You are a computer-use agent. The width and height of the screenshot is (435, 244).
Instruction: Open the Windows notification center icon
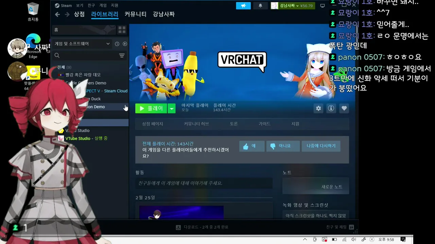[403, 240]
